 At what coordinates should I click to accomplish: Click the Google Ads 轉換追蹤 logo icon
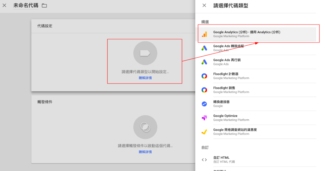pos(204,48)
